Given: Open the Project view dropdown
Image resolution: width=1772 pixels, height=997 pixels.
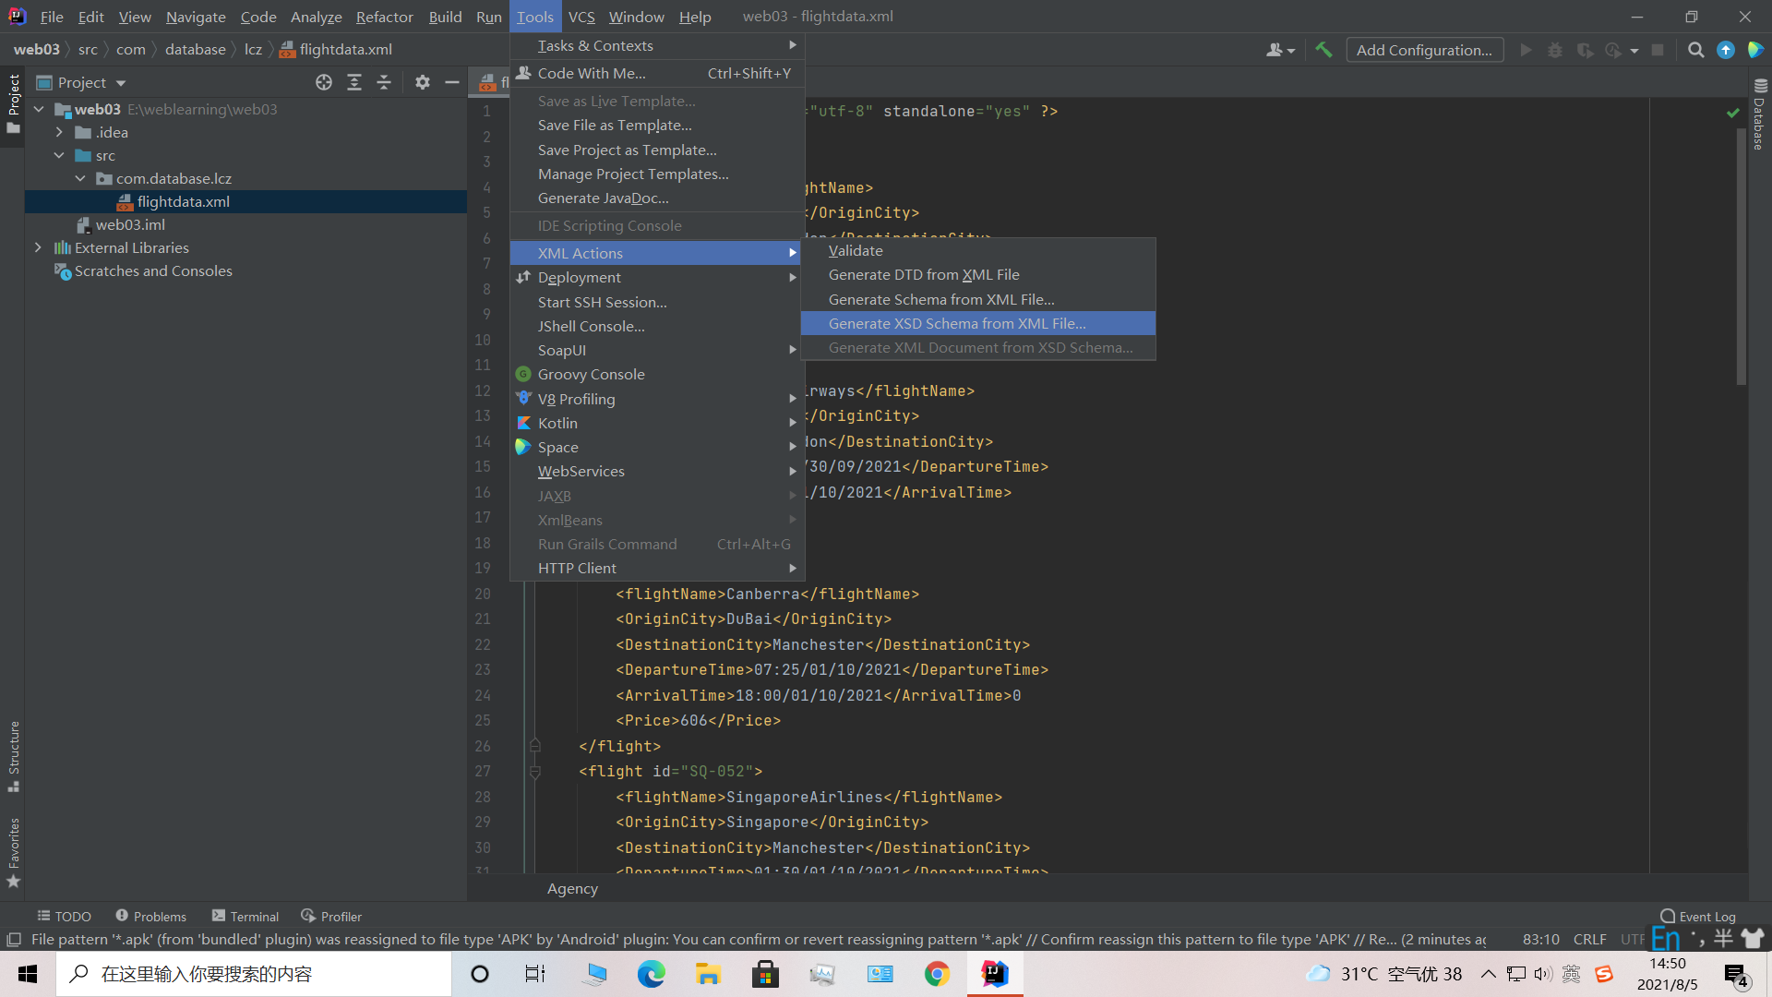Looking at the screenshot, I should (x=121, y=83).
